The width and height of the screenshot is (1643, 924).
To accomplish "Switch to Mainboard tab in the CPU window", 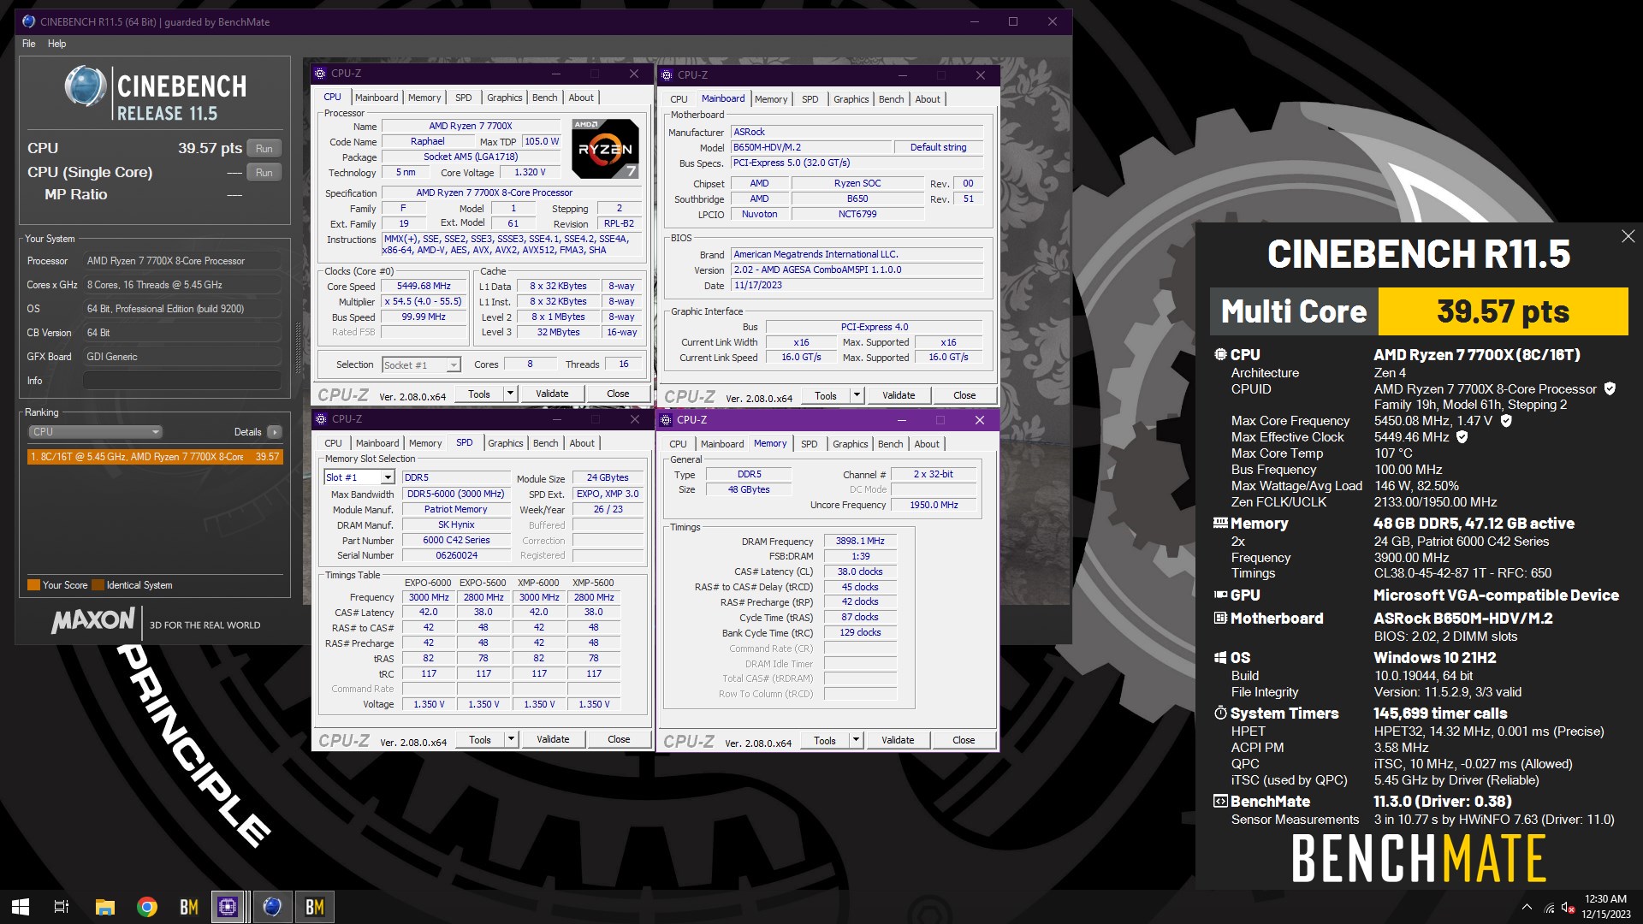I will pos(377,98).
